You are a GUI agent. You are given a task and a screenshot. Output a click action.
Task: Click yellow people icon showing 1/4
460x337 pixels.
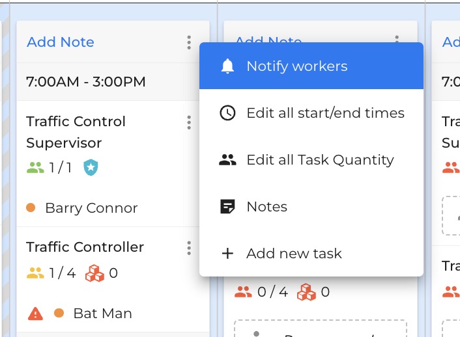35,273
